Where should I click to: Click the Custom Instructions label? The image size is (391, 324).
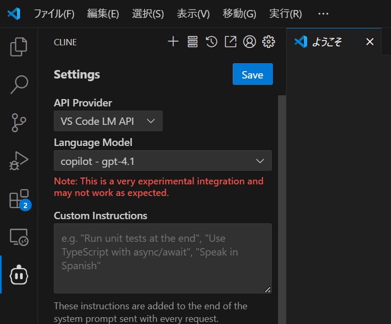100,215
